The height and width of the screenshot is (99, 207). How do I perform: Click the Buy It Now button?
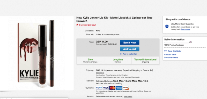tap(130, 43)
